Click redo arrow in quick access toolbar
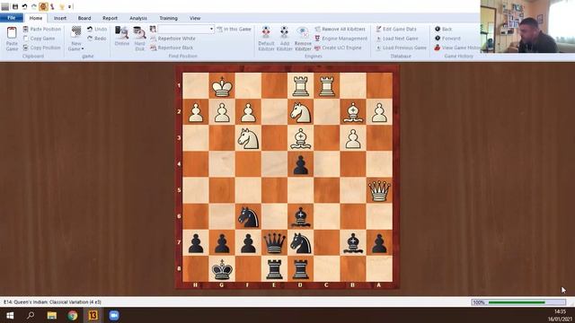 [34, 6]
